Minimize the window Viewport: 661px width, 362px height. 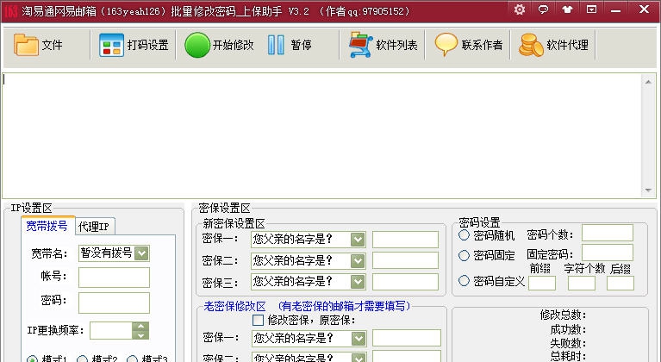615,10
